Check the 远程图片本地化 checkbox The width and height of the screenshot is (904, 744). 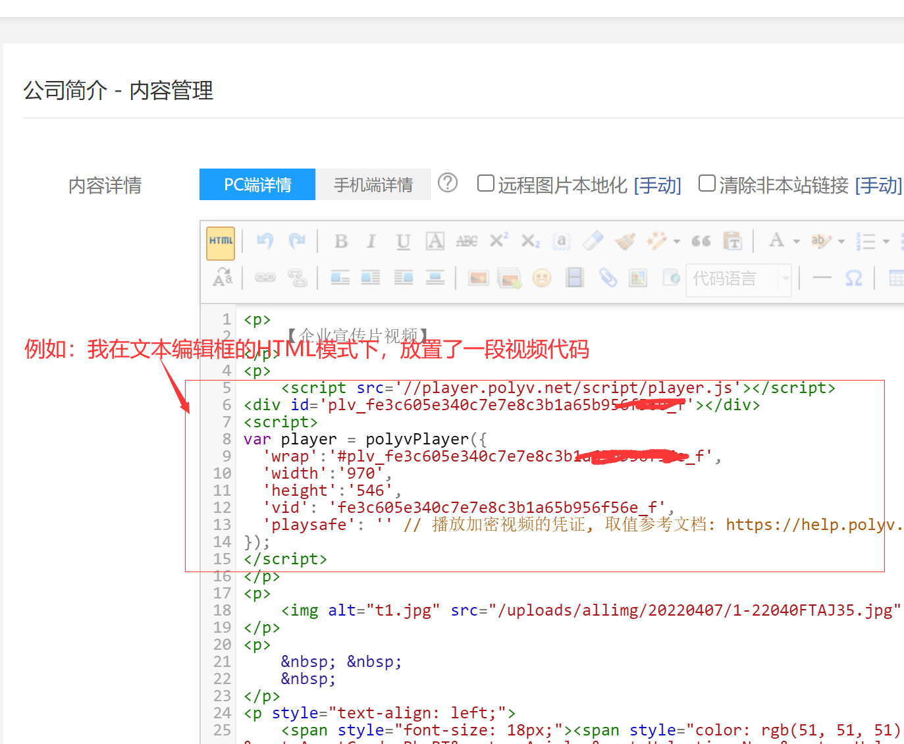pyautogui.click(x=486, y=183)
